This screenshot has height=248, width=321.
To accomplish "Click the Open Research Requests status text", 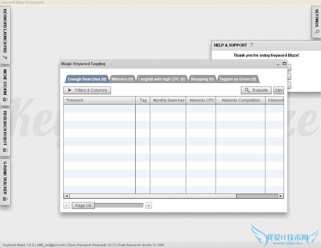I will (x=91, y=245).
